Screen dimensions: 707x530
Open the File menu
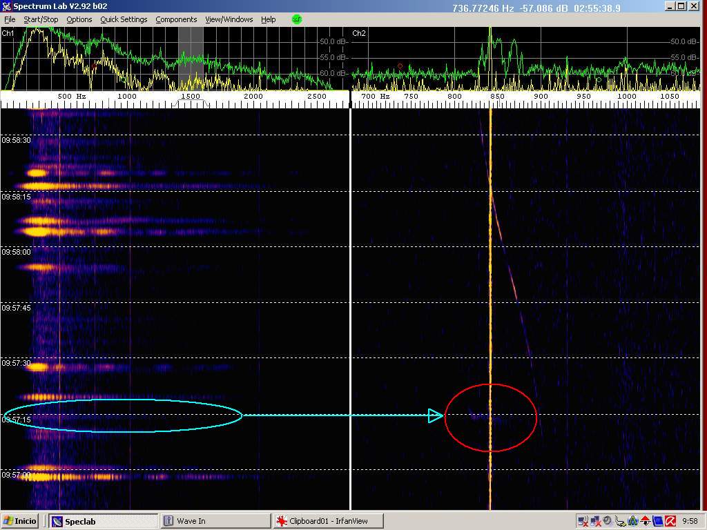[10, 19]
